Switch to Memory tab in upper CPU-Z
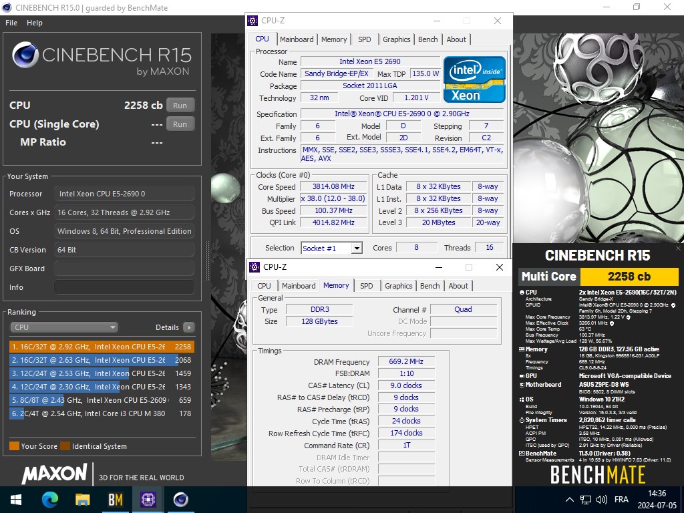The width and height of the screenshot is (684, 513). click(334, 39)
